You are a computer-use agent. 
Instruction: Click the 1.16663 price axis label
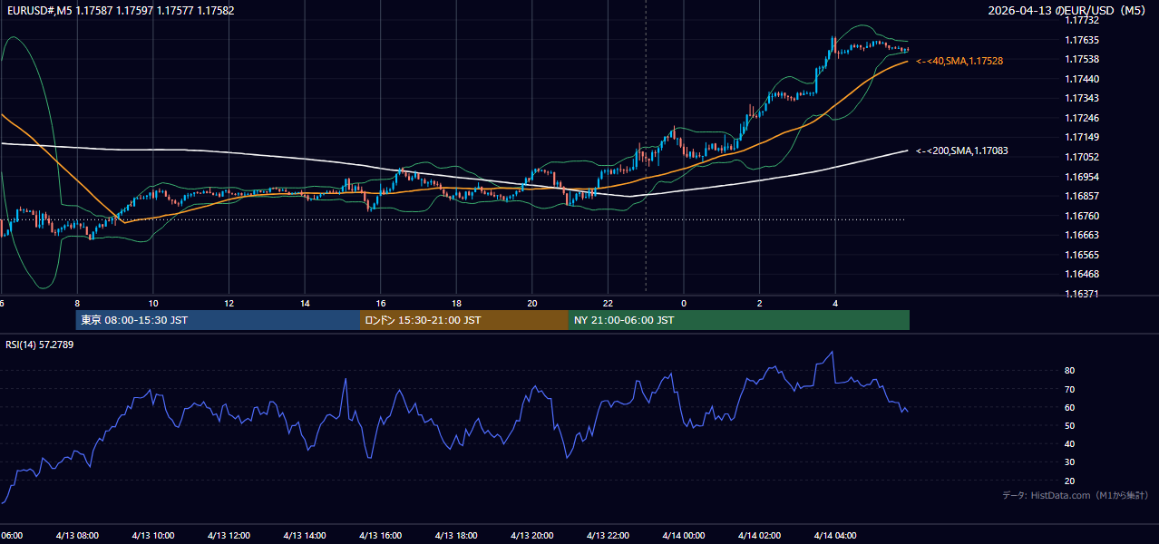[1082, 235]
